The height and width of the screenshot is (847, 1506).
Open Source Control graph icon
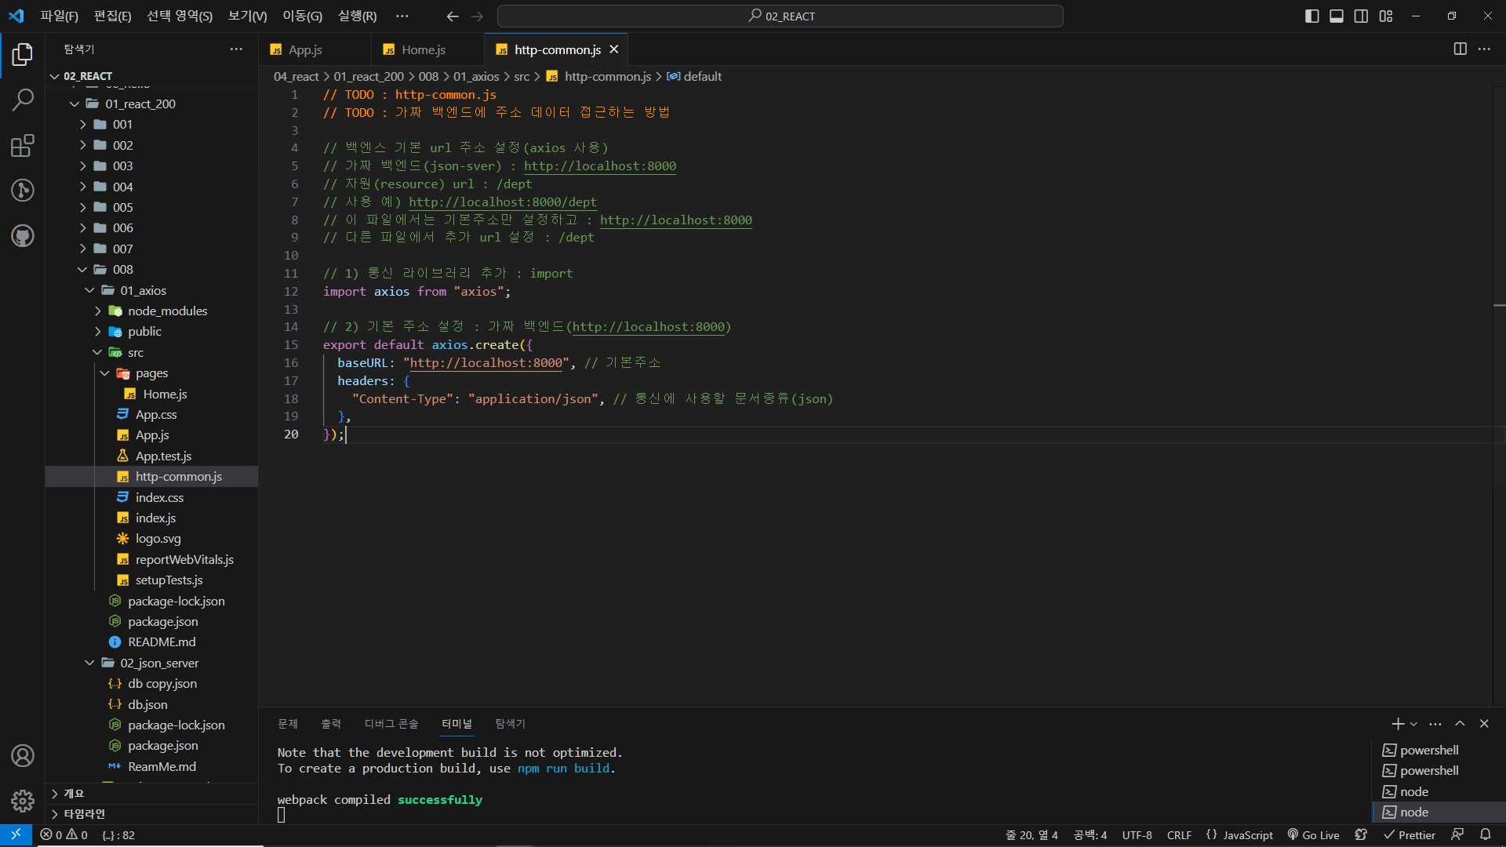[x=23, y=191]
